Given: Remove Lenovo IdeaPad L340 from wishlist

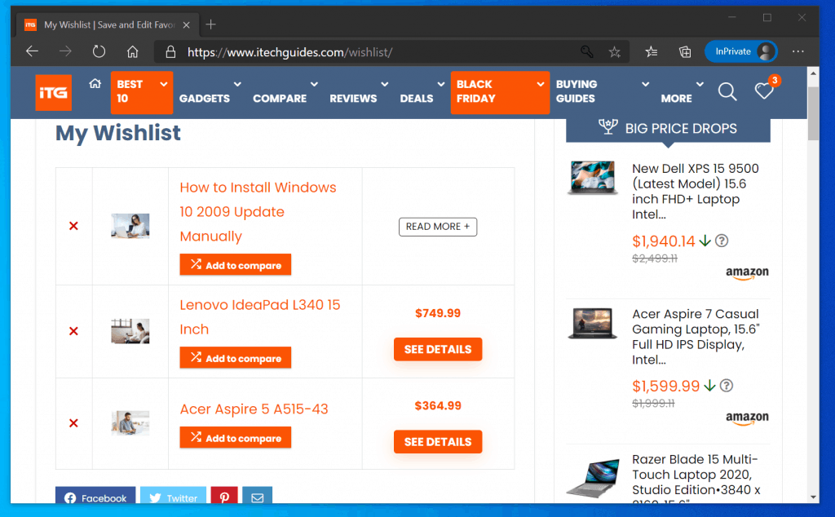Looking at the screenshot, I should 73,331.
